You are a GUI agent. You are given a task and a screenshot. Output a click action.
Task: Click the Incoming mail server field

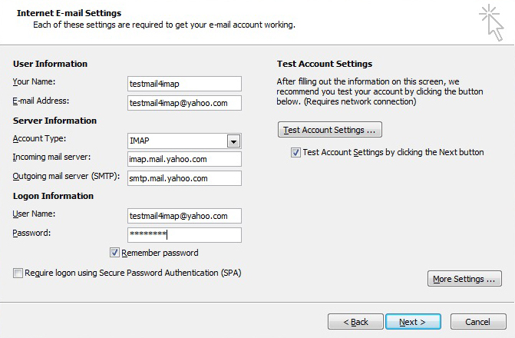pyautogui.click(x=184, y=159)
